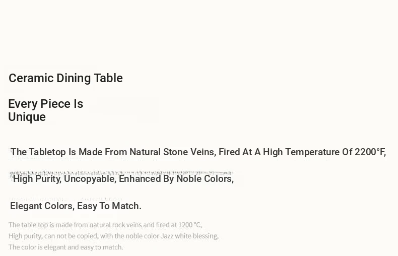The width and height of the screenshot is (398, 256).
Task: Click 'Easy To Match.' phrase
Action: pos(109,206)
